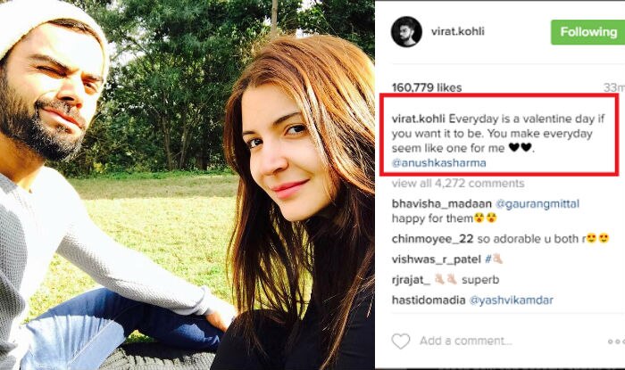Open the three-dots more options menu
Viewport: 625px width, 370px height.
click(x=616, y=341)
